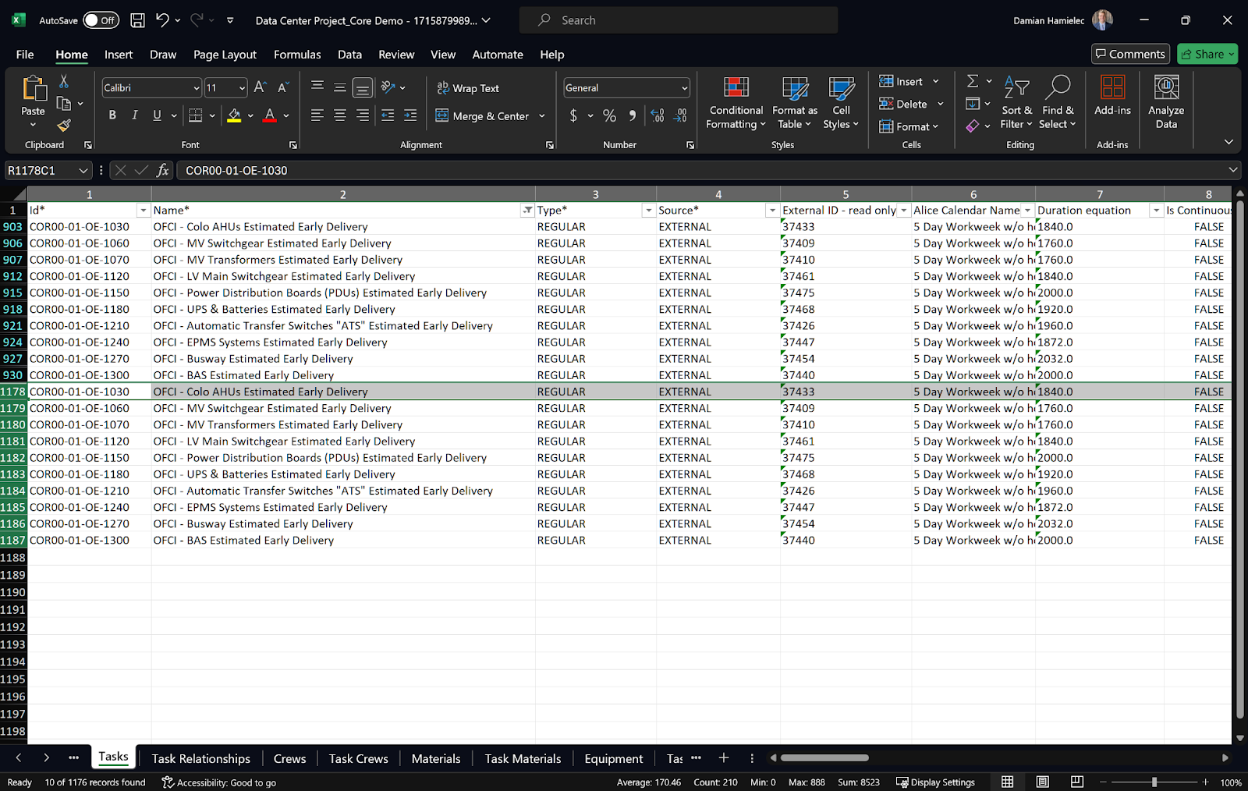The width and height of the screenshot is (1248, 791).
Task: Open the File menu
Action: [x=25, y=55]
